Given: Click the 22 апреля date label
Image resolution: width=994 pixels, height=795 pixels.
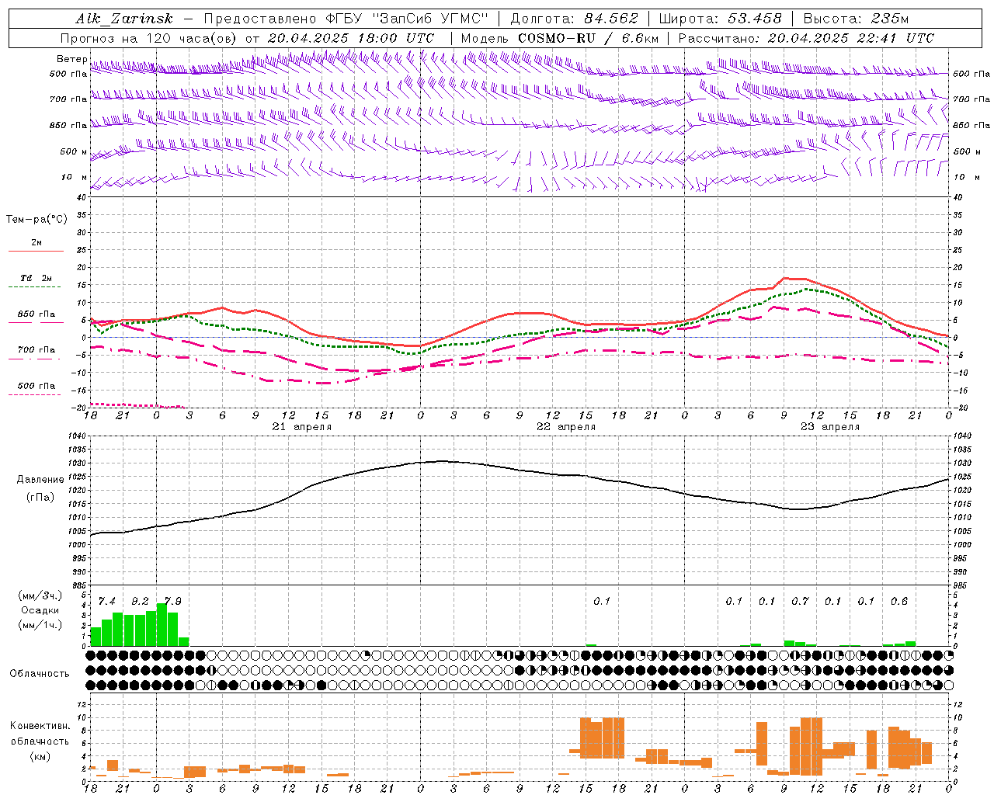Looking at the screenshot, I should 566,427.
